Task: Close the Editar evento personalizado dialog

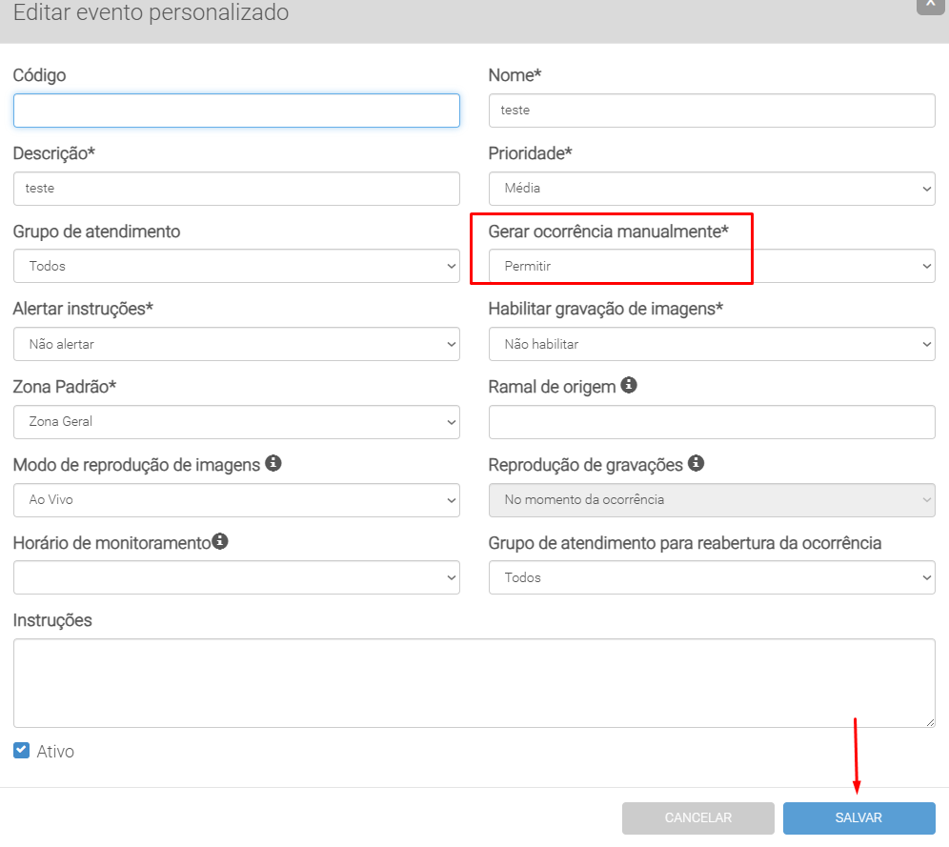Action: pyautogui.click(x=930, y=4)
